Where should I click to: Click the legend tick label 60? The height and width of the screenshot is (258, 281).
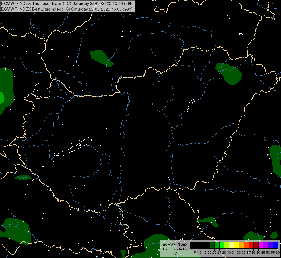pos(278,253)
